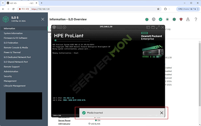This screenshot has height=126, width=201.
Task: Bookmark this page with star icon
Action: pyautogui.click(x=158, y=9)
